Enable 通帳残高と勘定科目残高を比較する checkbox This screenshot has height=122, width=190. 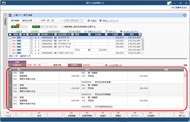[62, 27]
